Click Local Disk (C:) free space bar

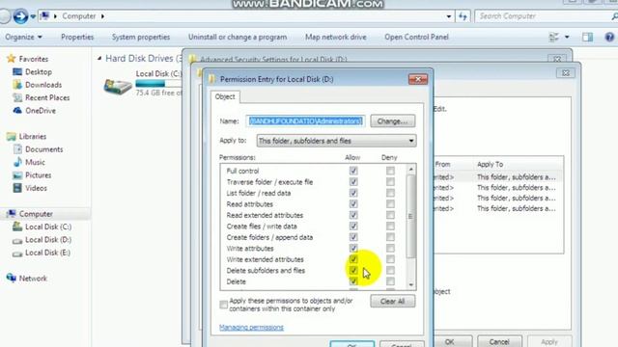pos(157,84)
